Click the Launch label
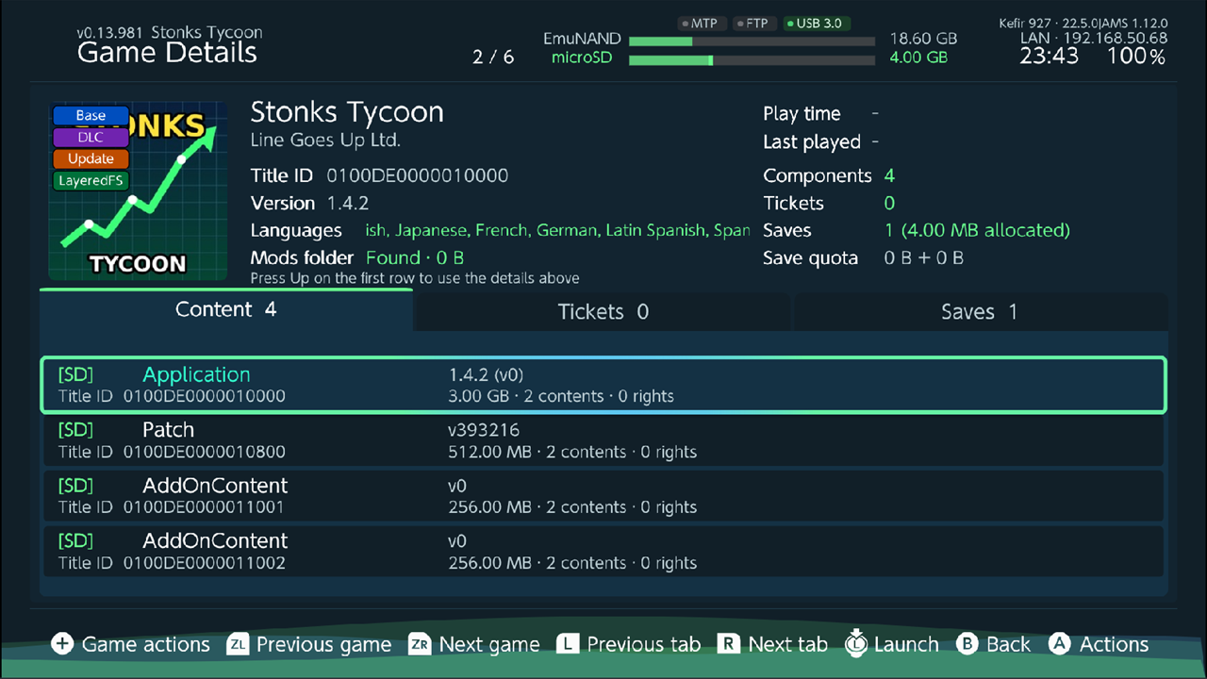 coord(906,645)
